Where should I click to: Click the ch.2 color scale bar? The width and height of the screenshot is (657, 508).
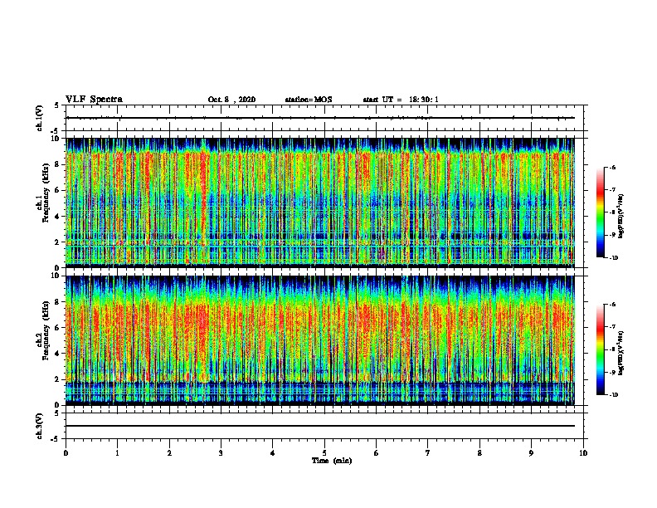click(x=600, y=349)
